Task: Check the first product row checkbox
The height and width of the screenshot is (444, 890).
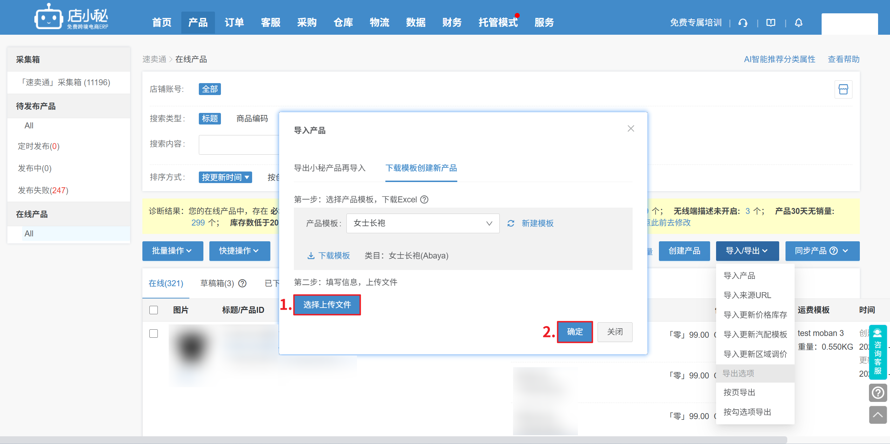Action: coord(154,334)
